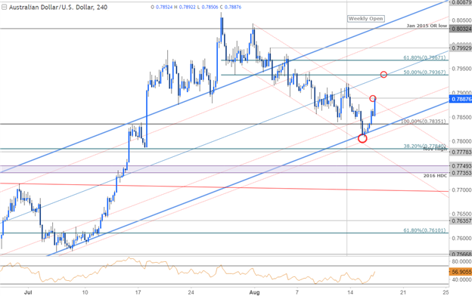
Task: Click the 0.75668 price level tag
Action: point(461,254)
